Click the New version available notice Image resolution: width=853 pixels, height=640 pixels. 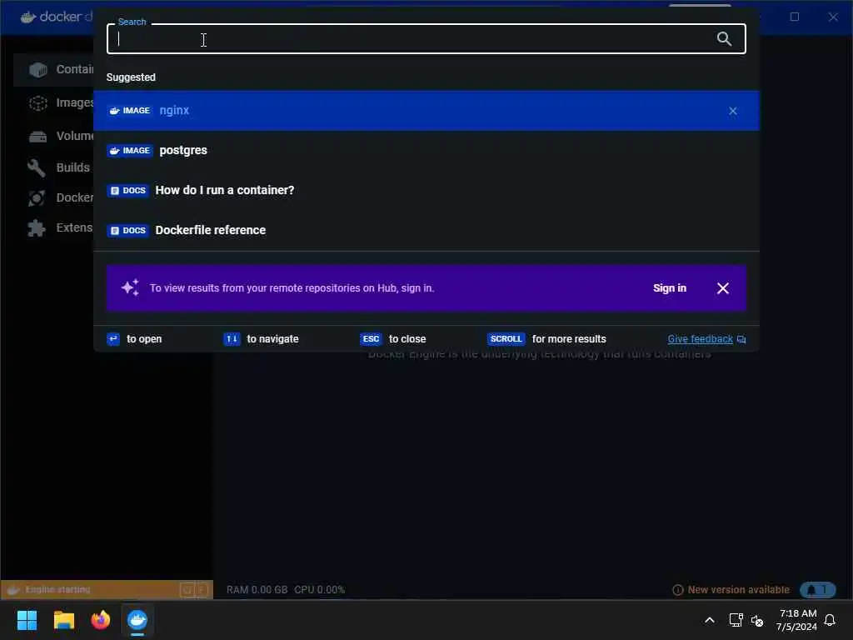pos(731,590)
